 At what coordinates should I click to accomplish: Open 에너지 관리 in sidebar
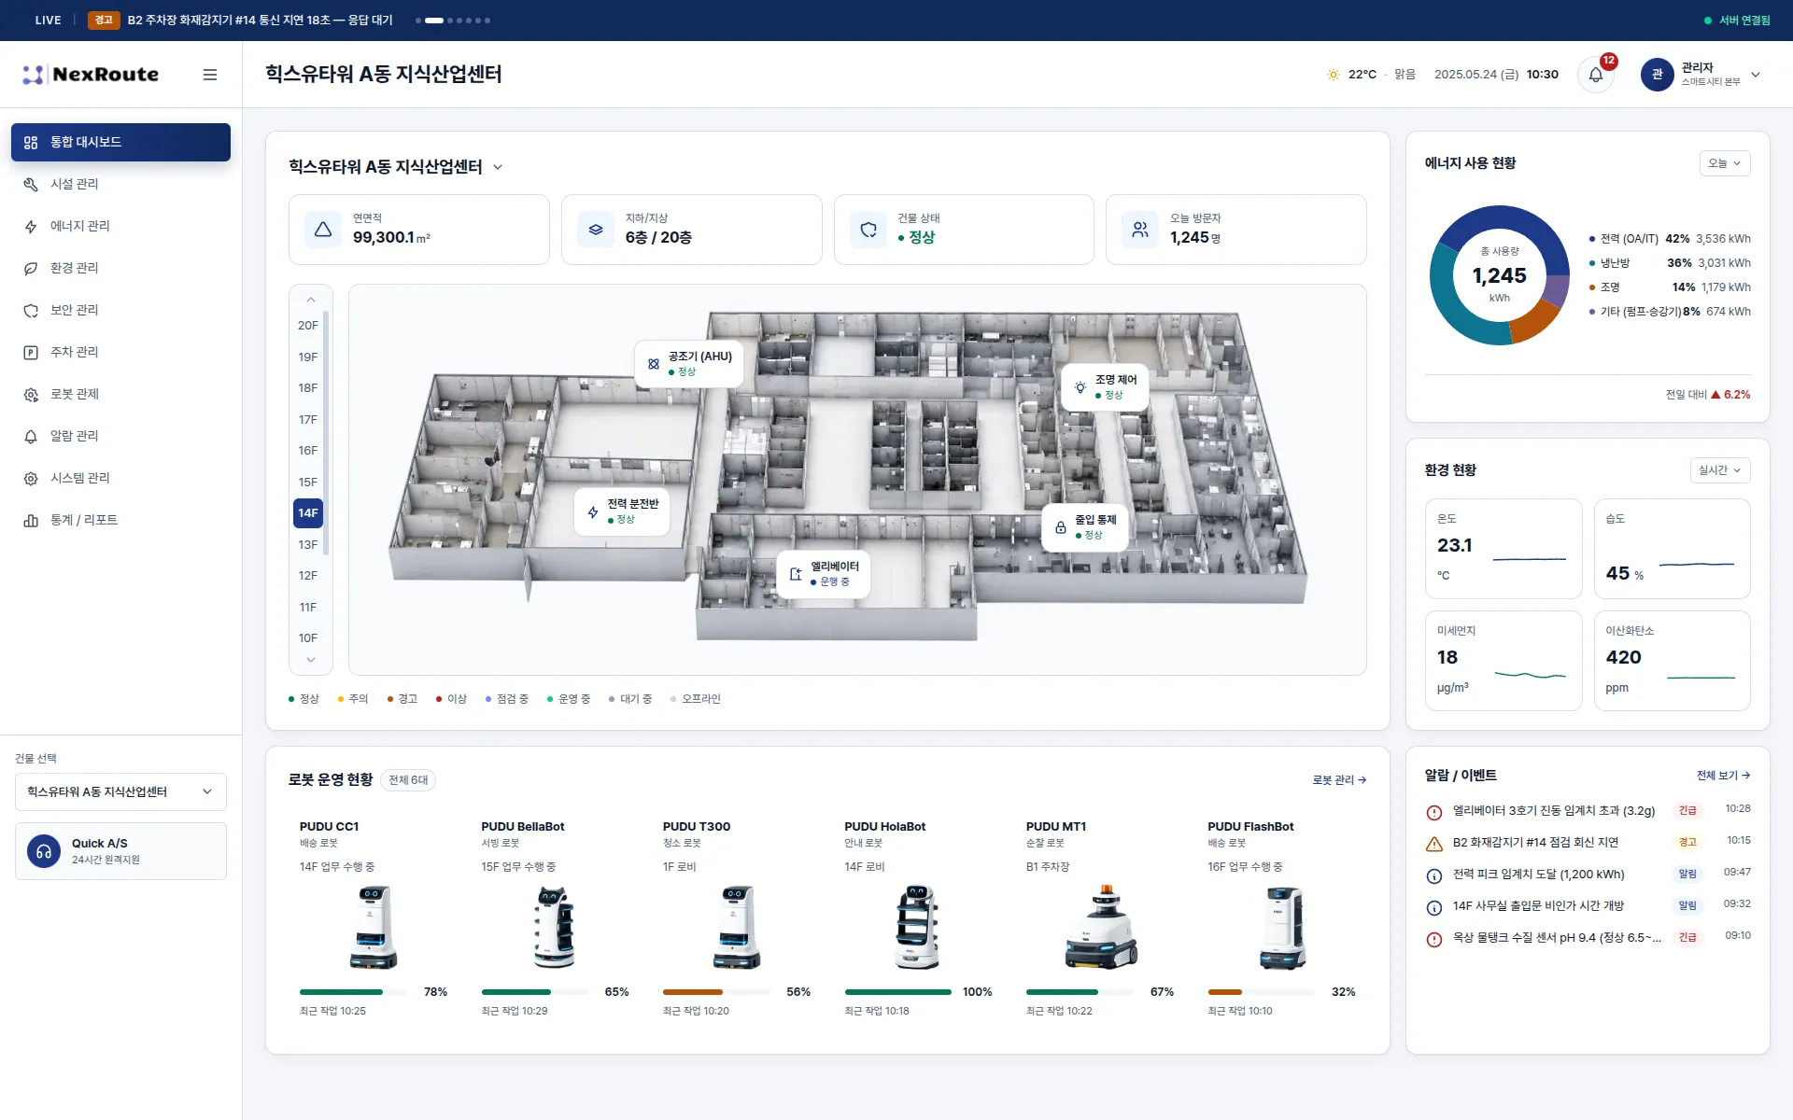pyautogui.click(x=120, y=226)
